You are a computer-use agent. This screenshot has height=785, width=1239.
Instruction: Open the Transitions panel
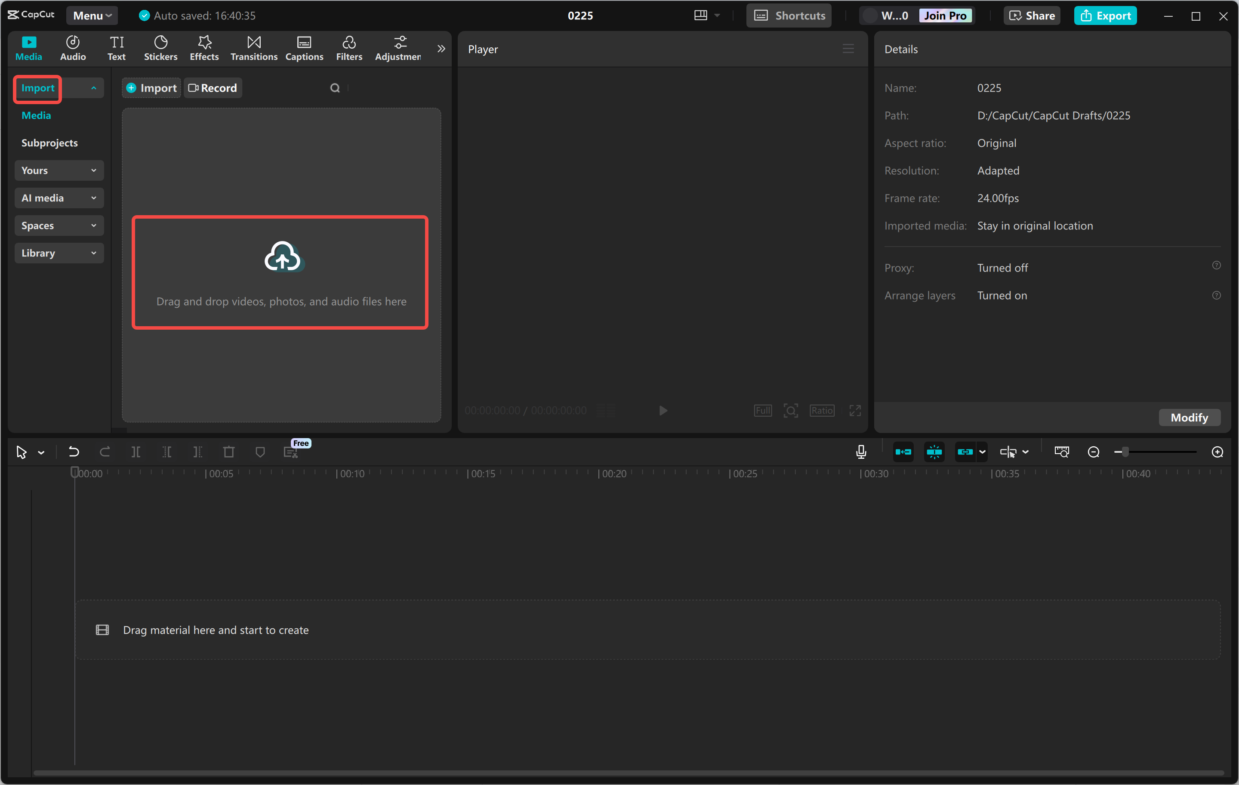(253, 48)
